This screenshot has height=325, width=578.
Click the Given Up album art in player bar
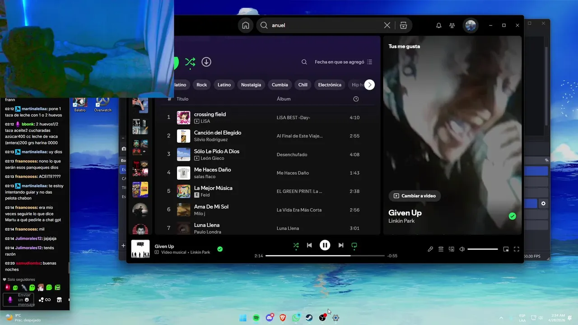click(x=140, y=249)
